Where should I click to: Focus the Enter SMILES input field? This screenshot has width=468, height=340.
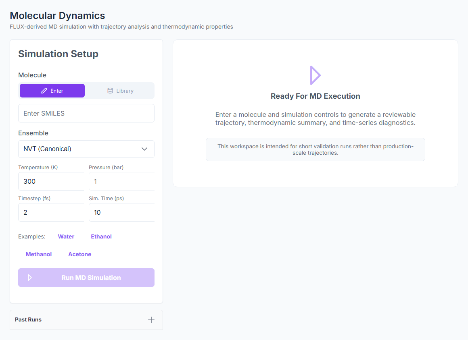tap(86, 113)
